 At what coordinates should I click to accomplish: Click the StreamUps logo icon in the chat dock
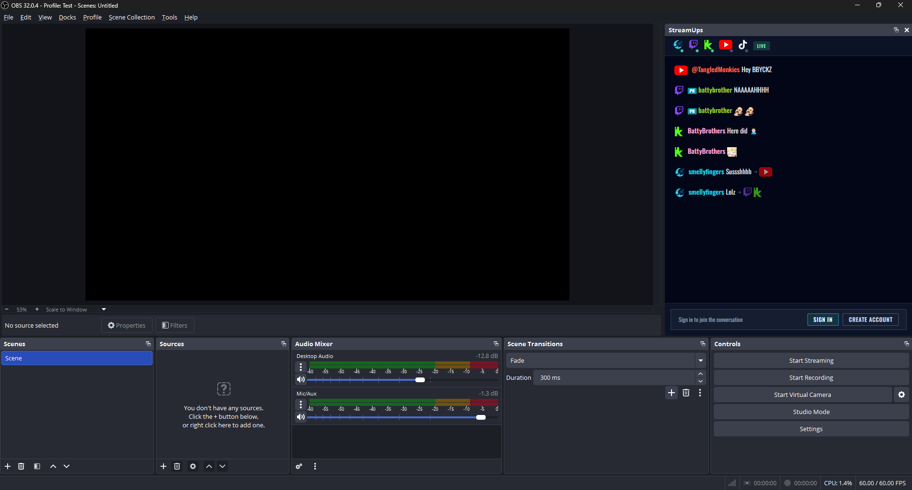point(678,45)
